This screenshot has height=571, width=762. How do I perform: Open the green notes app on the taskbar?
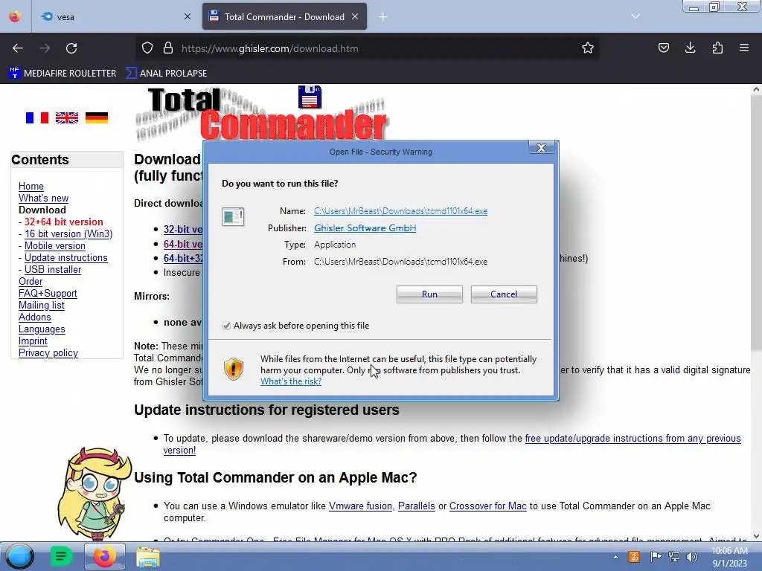[61, 556]
